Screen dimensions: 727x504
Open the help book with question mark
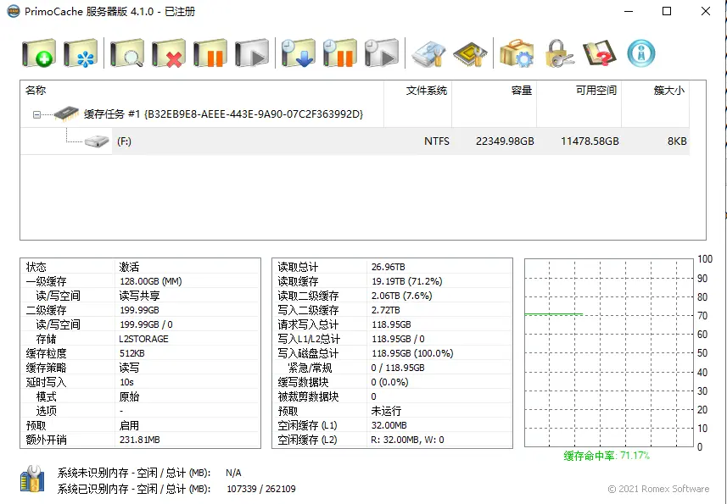[x=600, y=53]
